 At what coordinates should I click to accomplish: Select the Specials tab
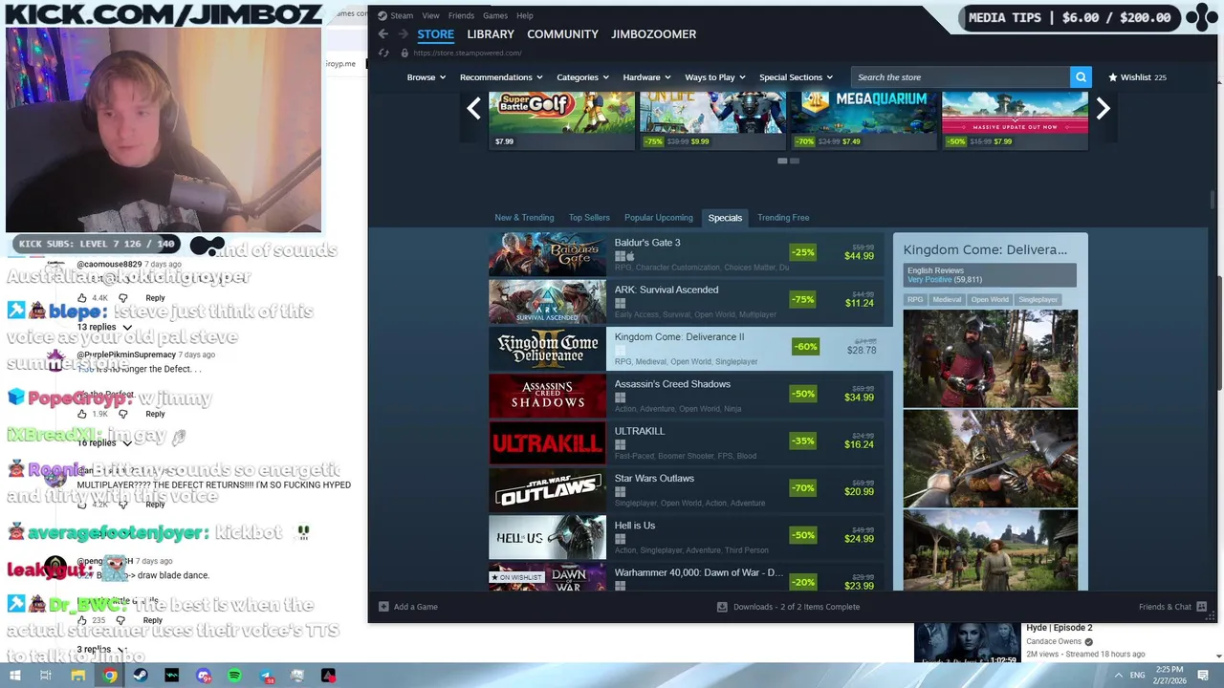click(725, 218)
